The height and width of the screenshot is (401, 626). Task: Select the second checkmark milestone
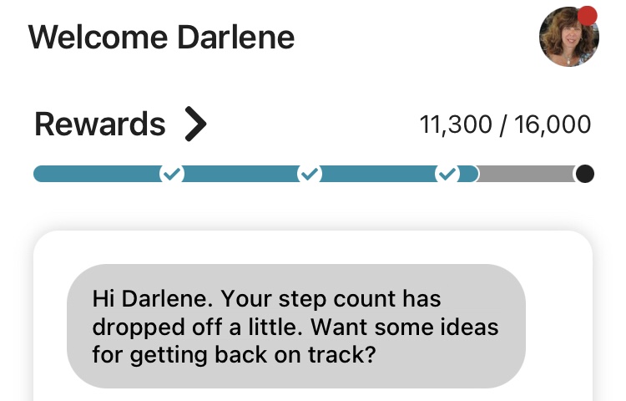click(x=310, y=174)
